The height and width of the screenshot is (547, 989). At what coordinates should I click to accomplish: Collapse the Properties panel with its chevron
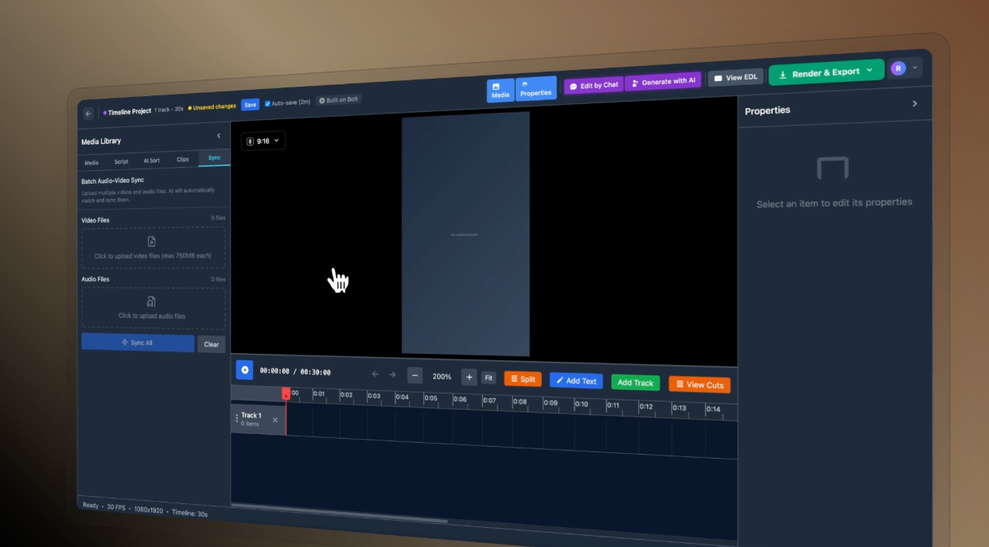(915, 103)
